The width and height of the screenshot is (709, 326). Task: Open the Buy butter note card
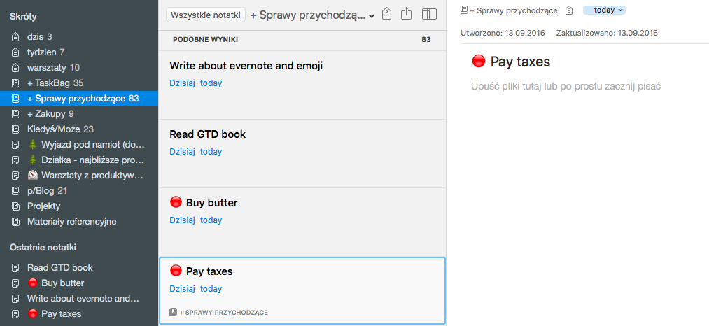click(x=302, y=222)
